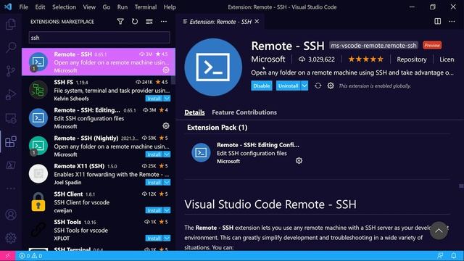Open Views and More Actions in Extensions panel

click(164, 22)
